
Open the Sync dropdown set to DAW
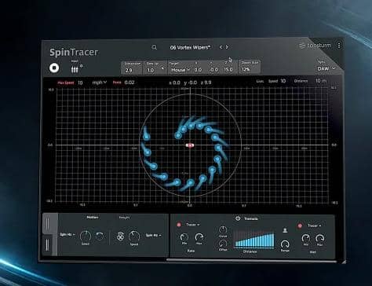click(x=326, y=68)
